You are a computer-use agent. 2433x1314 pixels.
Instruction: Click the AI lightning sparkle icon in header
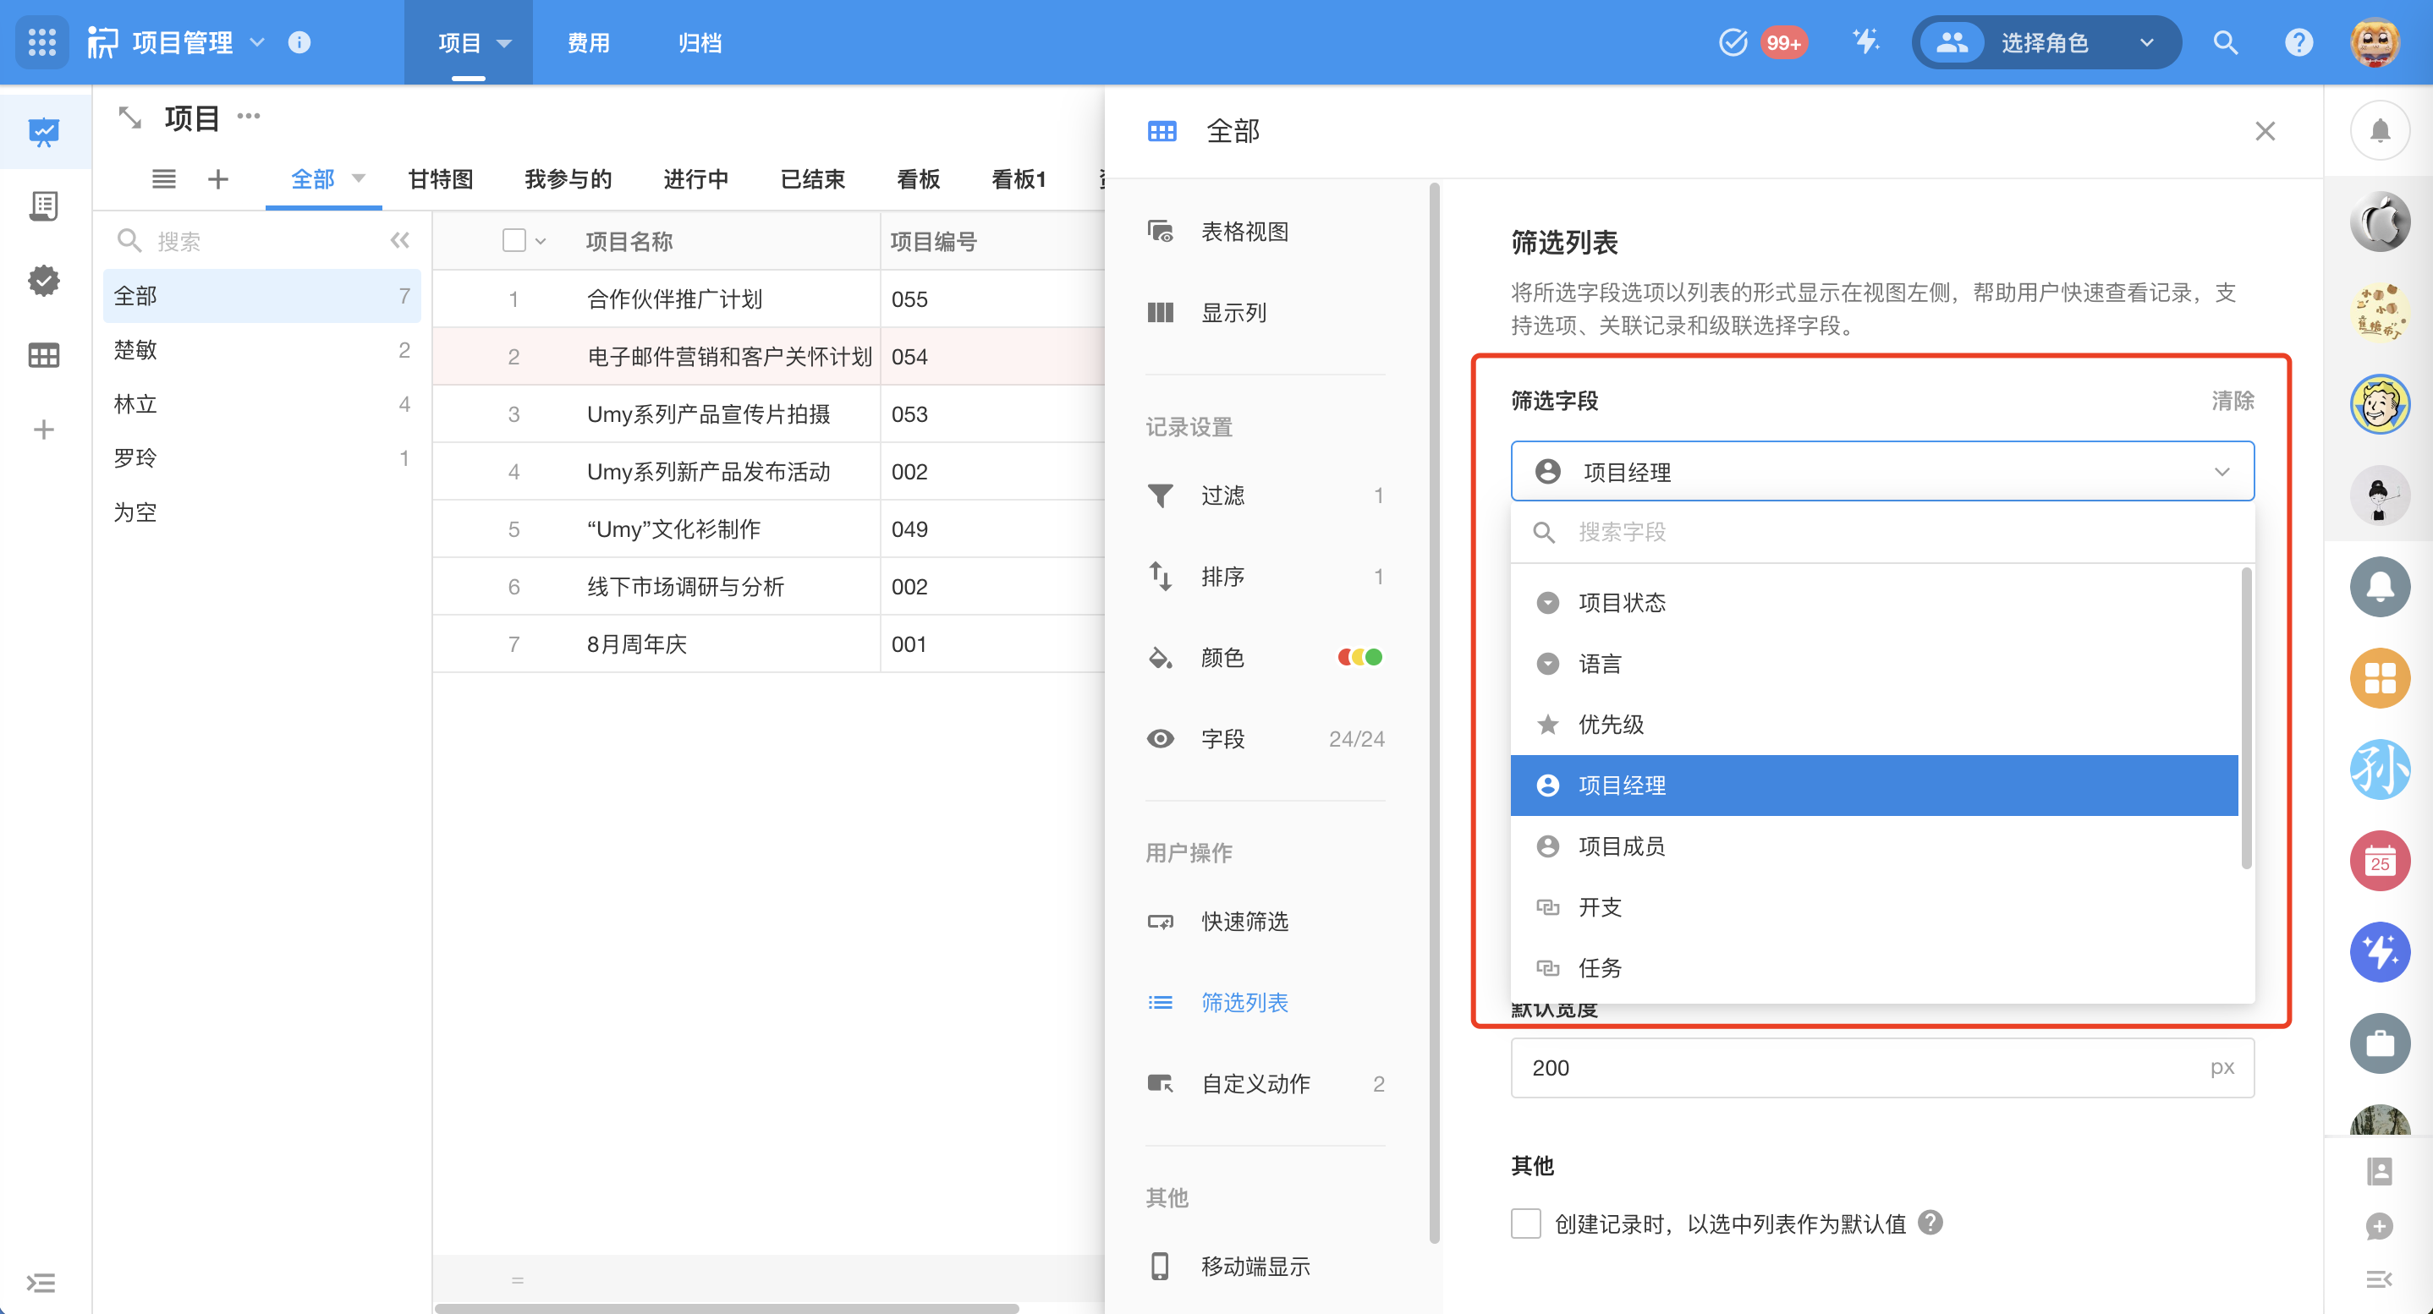[x=1865, y=42]
